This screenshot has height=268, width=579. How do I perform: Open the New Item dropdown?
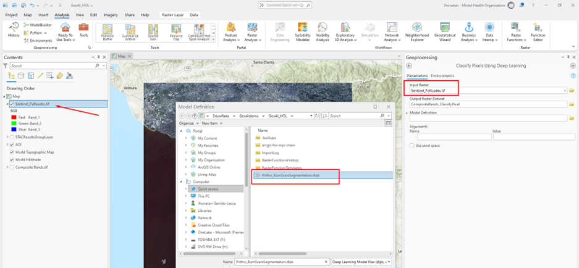(x=213, y=123)
